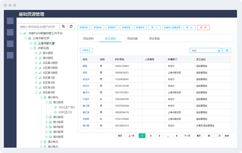Go to page 2 in the pagination bar

click(151, 136)
